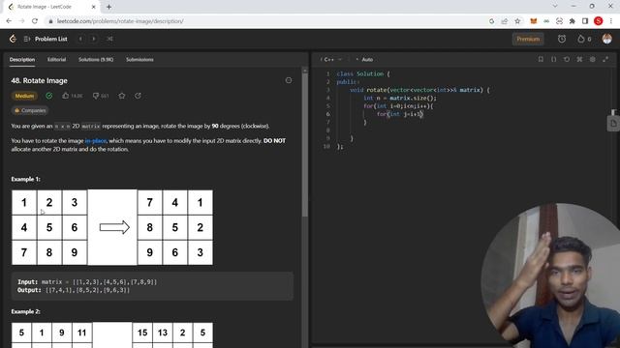View the streak flame counter
Screen dimensions: 620x348
(584, 39)
